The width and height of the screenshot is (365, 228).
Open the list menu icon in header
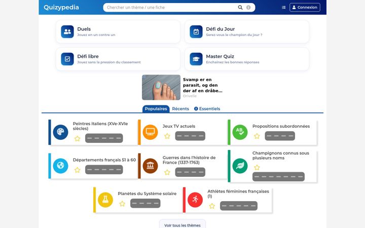point(283,8)
